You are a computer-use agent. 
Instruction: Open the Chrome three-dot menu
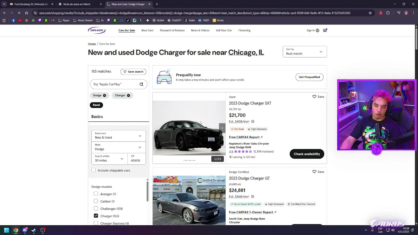[413, 13]
